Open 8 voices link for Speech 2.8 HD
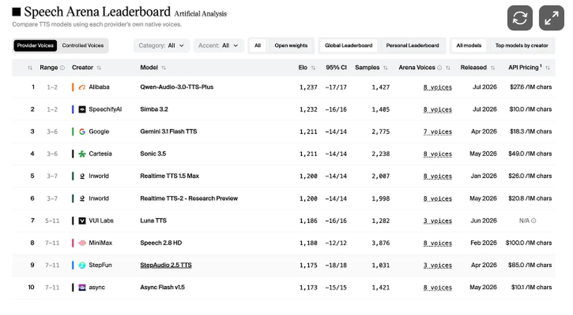 click(x=437, y=243)
